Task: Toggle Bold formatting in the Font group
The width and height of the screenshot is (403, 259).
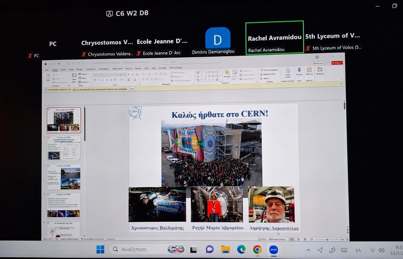Action: tap(95, 80)
